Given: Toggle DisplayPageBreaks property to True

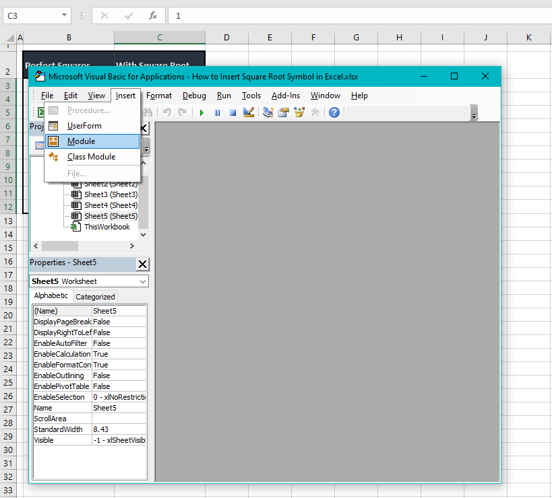Looking at the screenshot, I should (119, 322).
